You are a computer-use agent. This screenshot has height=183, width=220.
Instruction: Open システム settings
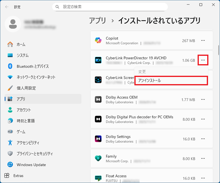click(x=43, y=55)
